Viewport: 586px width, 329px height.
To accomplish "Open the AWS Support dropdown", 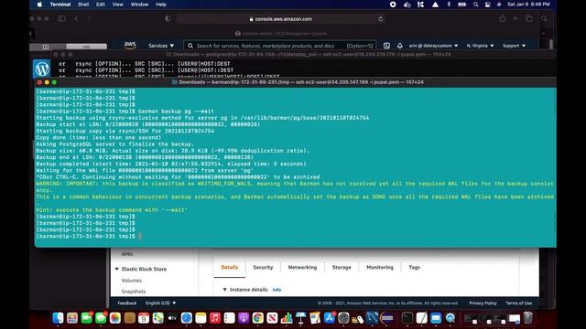I will [514, 46].
